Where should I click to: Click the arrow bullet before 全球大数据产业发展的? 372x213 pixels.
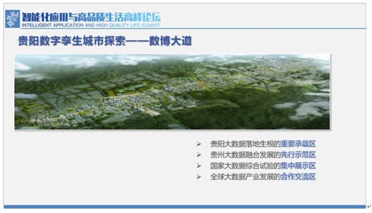pyautogui.click(x=199, y=176)
